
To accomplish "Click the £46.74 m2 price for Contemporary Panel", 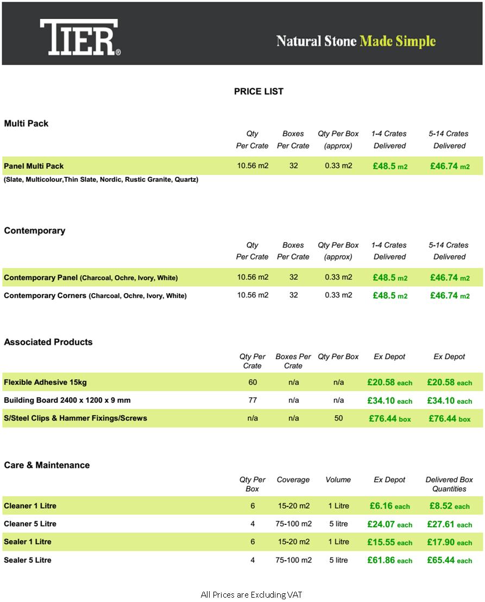I will click(x=450, y=277).
